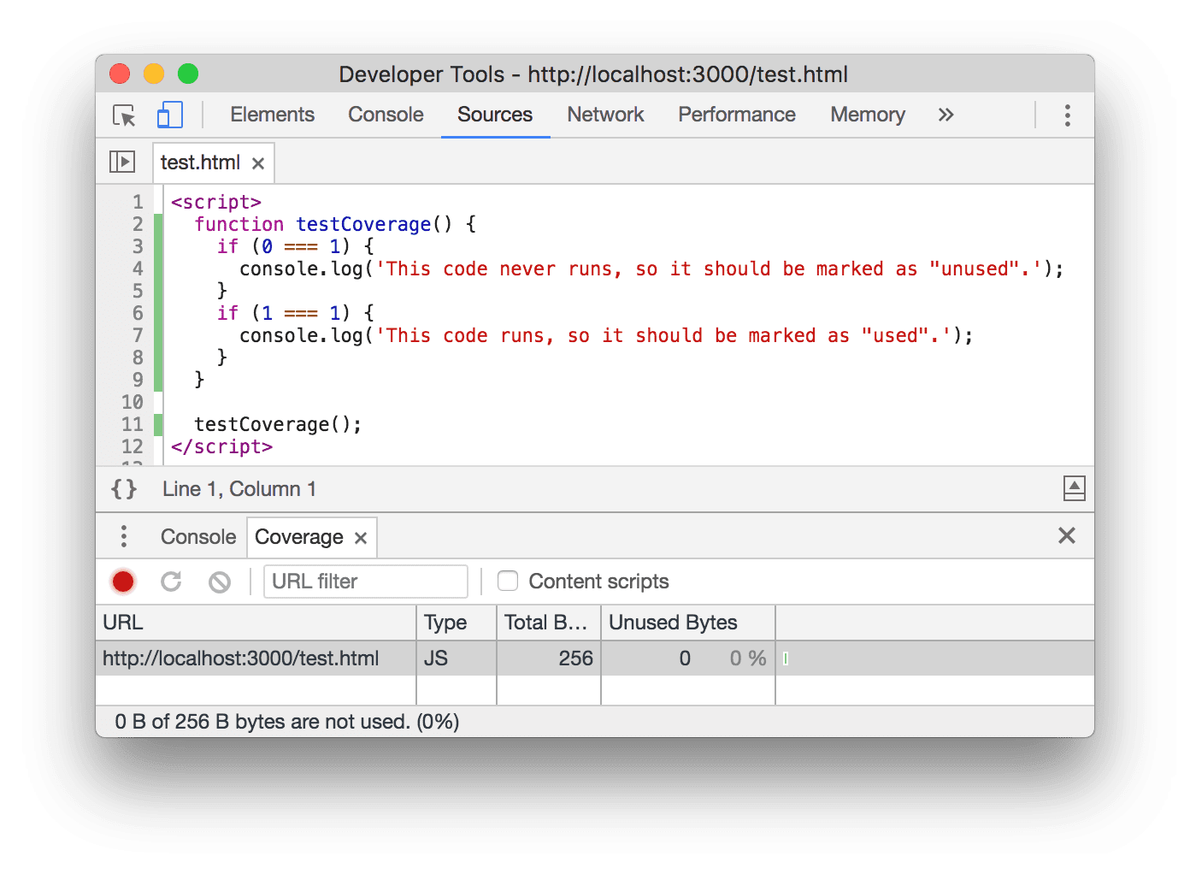Click the eject icon beside the source status bar
1190x874 pixels.
click(x=1074, y=488)
